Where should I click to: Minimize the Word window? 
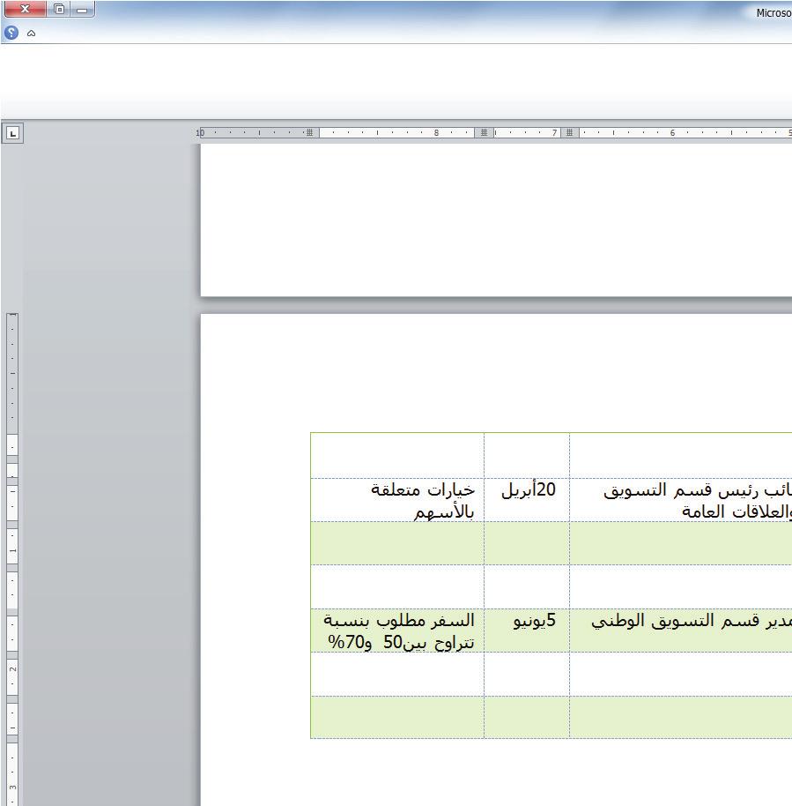click(82, 9)
